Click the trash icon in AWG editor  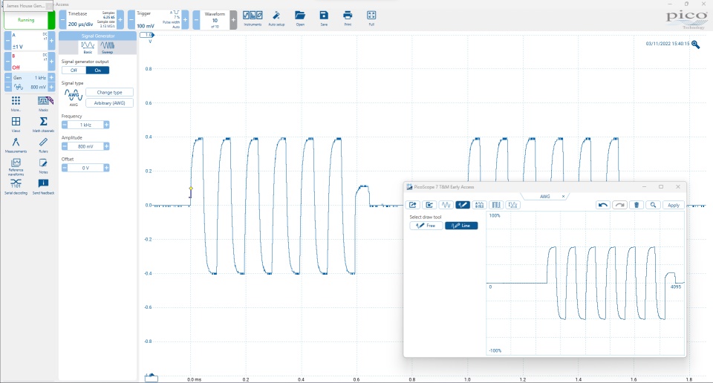point(637,205)
